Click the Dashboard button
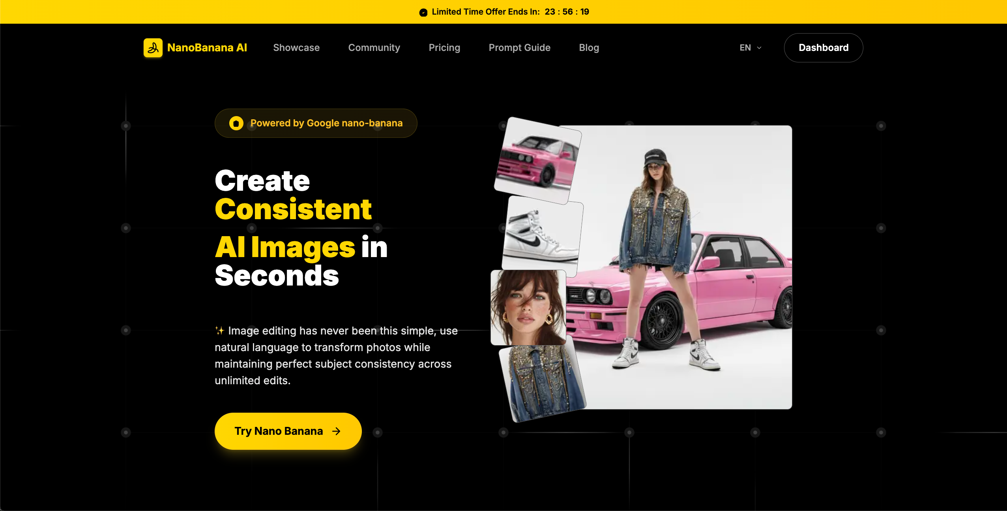 pyautogui.click(x=823, y=47)
